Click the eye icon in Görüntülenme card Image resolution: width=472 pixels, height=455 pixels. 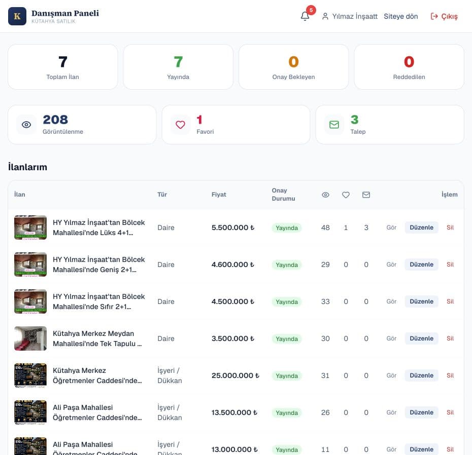coord(26,125)
